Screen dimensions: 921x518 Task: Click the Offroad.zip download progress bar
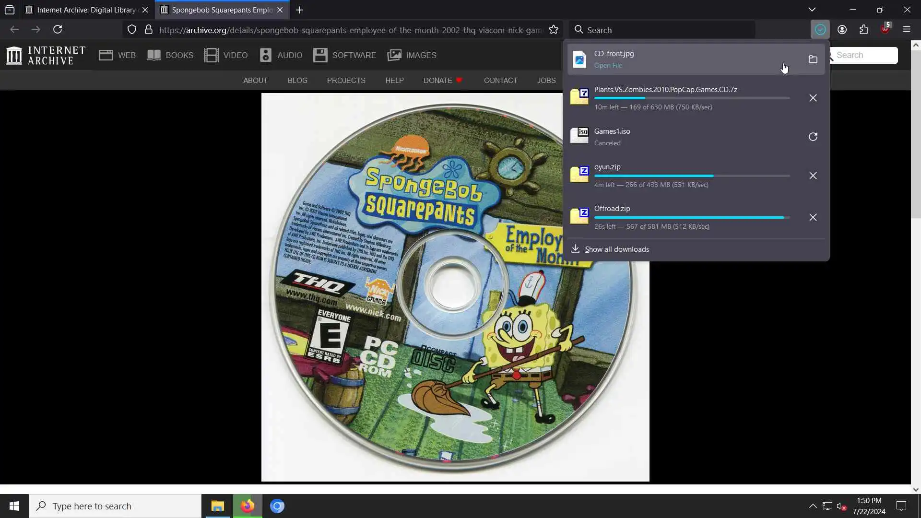(x=691, y=218)
